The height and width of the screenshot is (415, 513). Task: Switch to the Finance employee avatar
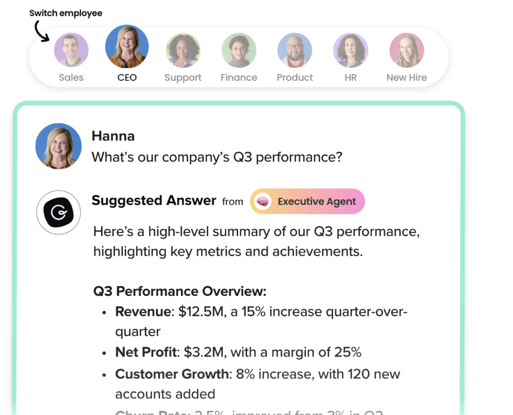point(239,50)
